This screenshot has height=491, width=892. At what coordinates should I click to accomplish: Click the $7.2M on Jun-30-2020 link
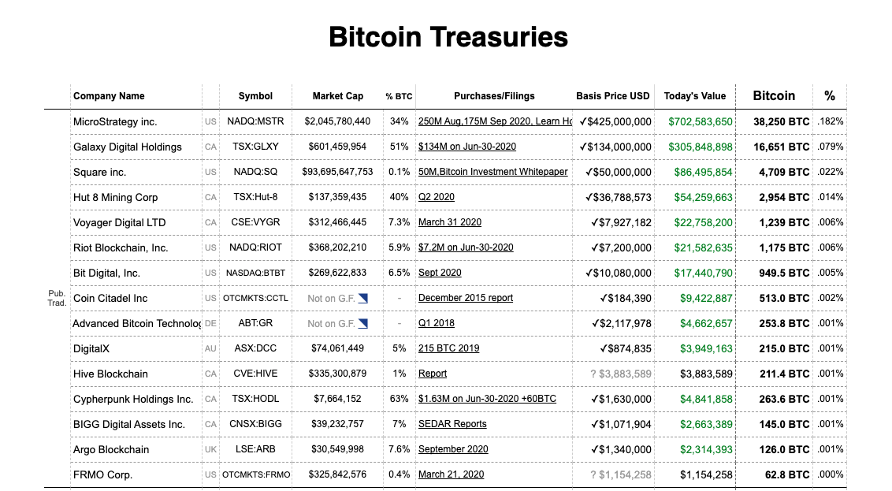(x=466, y=247)
